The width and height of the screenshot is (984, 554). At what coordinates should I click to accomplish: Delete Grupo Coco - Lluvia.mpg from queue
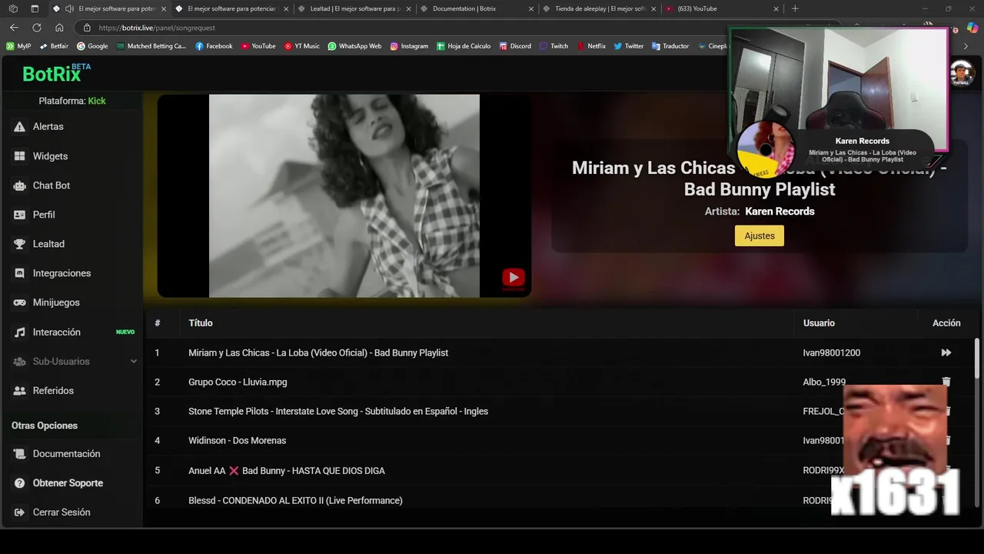[x=946, y=382]
